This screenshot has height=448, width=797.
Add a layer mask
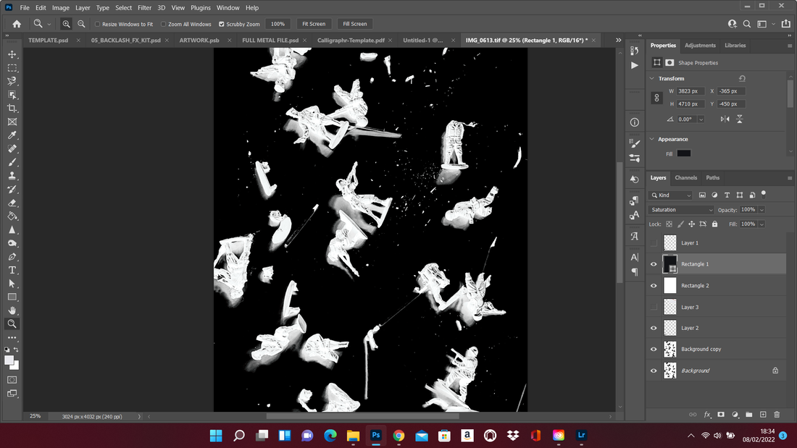coord(721,415)
